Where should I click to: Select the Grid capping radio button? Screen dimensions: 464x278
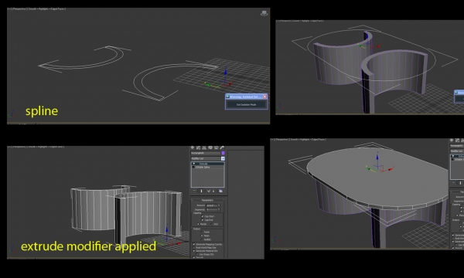coord(212,224)
